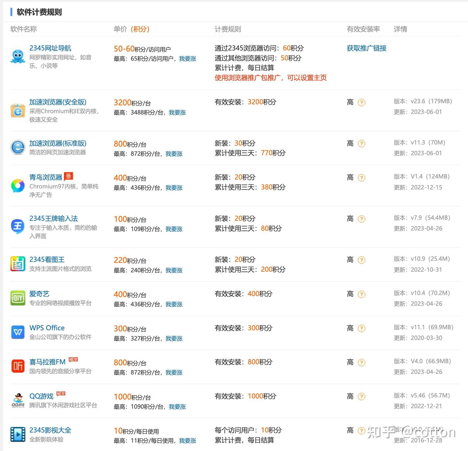Click the QQ游戏 penguin icon
Image resolution: width=468 pixels, height=451 pixels.
18,400
